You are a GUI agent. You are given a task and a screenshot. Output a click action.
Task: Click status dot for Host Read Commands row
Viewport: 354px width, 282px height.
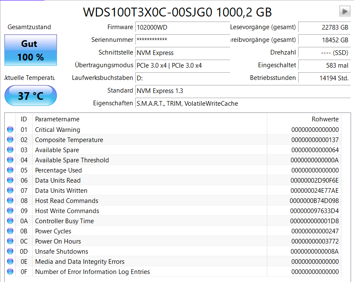coord(10,200)
